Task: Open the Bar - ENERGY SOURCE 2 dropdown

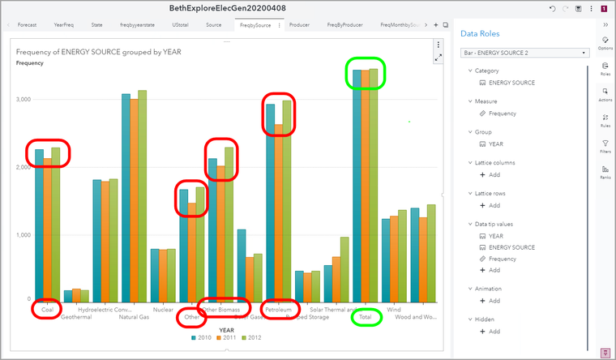Action: (x=525, y=53)
